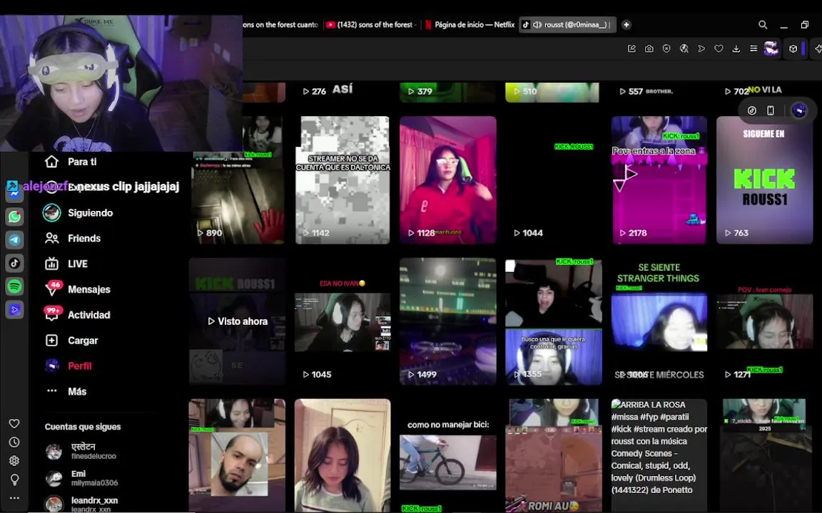Open the TikTok profile avatar in floating pill
Image resolution: width=822 pixels, height=513 pixels.
799,110
